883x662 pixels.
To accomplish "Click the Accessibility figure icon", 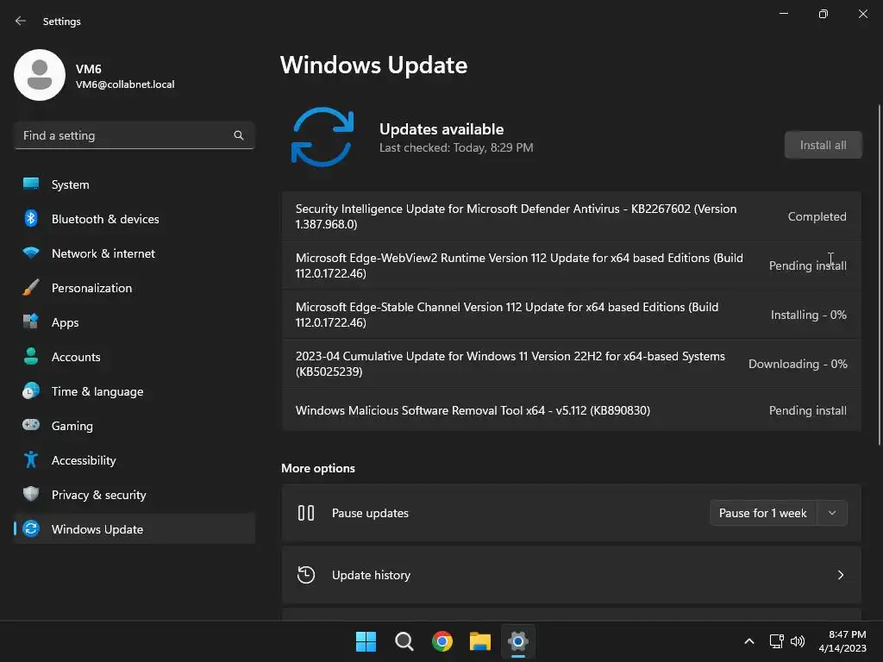I will (31, 460).
